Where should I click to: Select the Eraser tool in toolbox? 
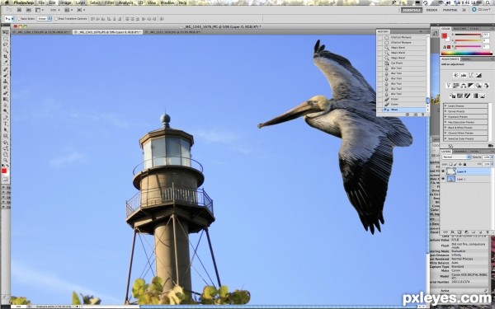tap(7, 92)
